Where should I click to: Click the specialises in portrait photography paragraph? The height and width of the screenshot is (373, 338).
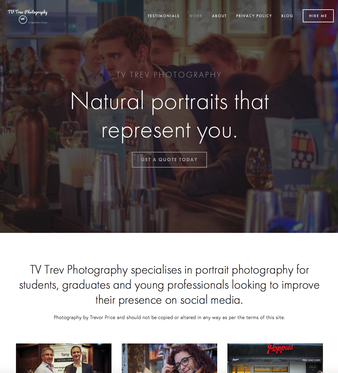pyautogui.click(x=169, y=285)
